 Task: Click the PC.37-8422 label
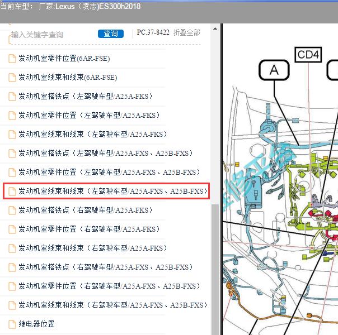[x=153, y=32]
